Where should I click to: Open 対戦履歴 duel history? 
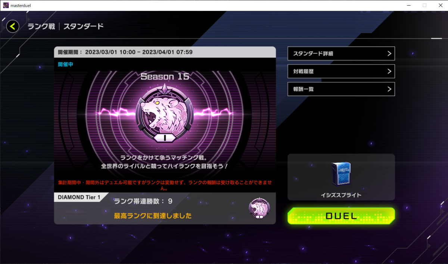click(341, 71)
